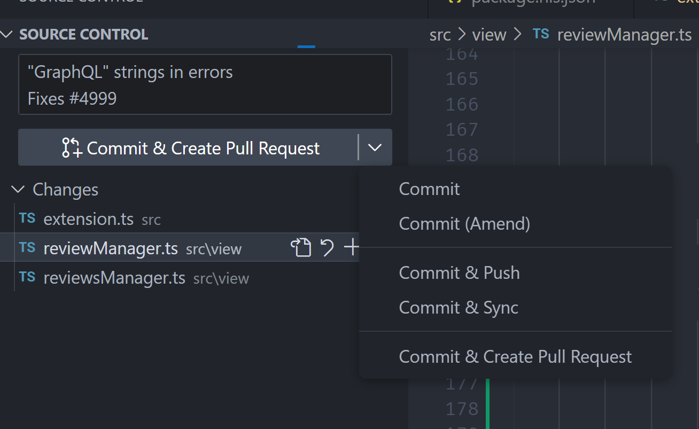The height and width of the screenshot is (429, 699).
Task: Click the braces icon on package.nls.json tab
Action: [x=455, y=3]
